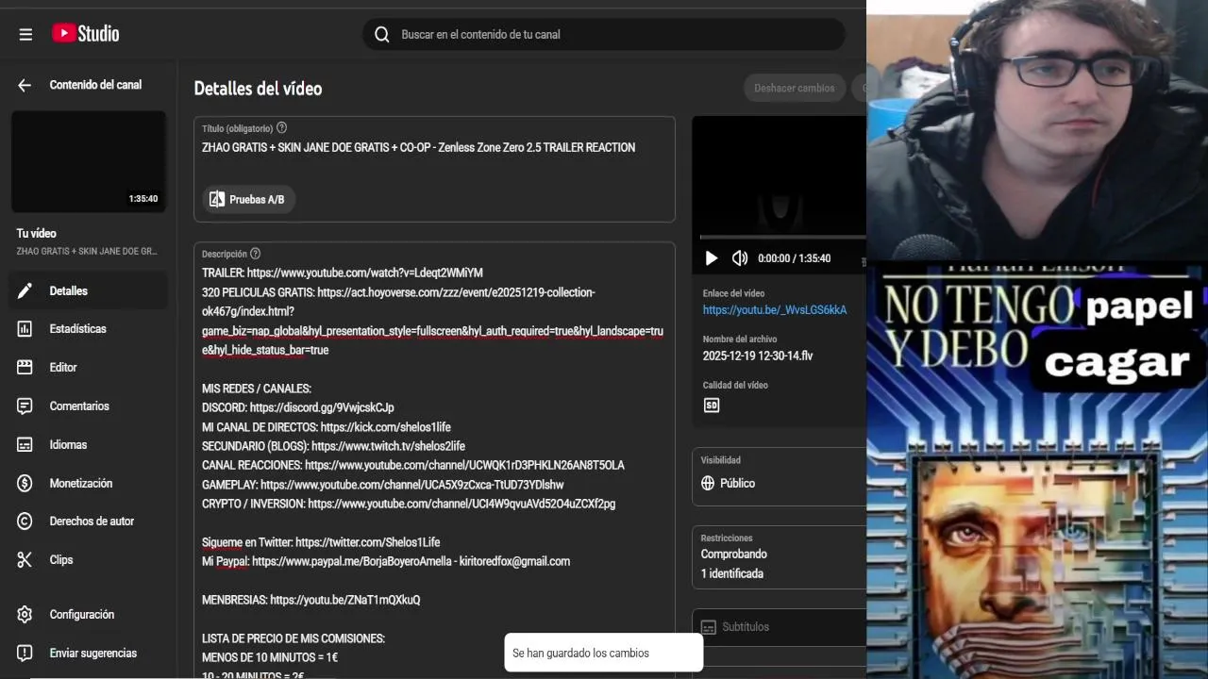
Task: Open the youtu.be video link
Action: 775,310
